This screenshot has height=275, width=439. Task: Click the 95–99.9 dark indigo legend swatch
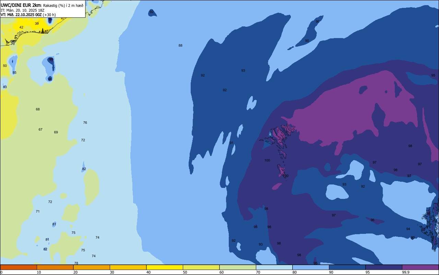click(384, 267)
